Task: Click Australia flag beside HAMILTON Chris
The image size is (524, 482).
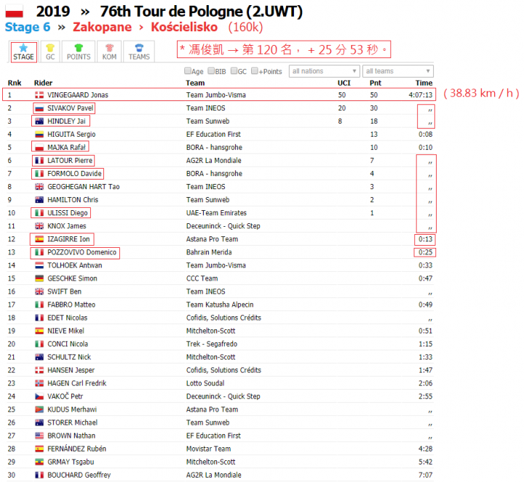Action: [39, 200]
